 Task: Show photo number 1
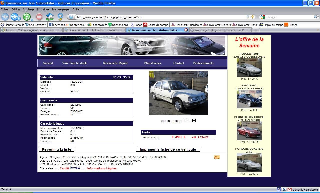pos(184,120)
